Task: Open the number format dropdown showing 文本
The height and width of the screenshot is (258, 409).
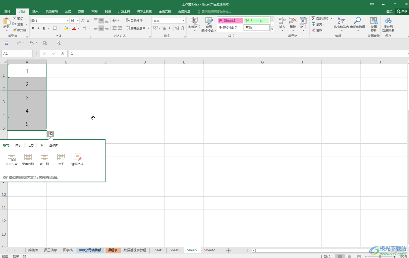Action: pos(183,20)
